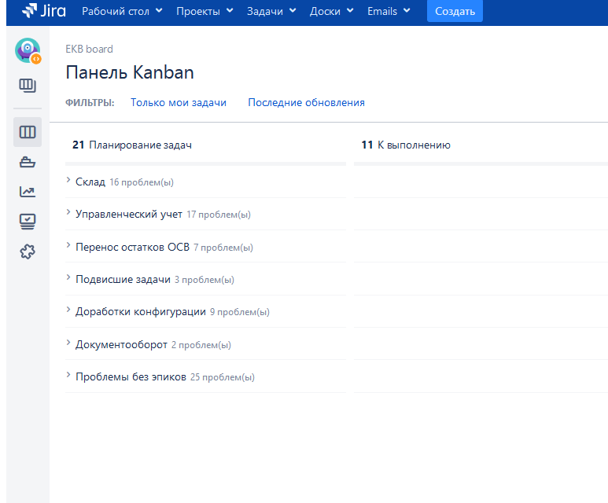Screen dimensions: 608x503
Task: Click the Проблемы без эпиков title
Action: (x=131, y=376)
